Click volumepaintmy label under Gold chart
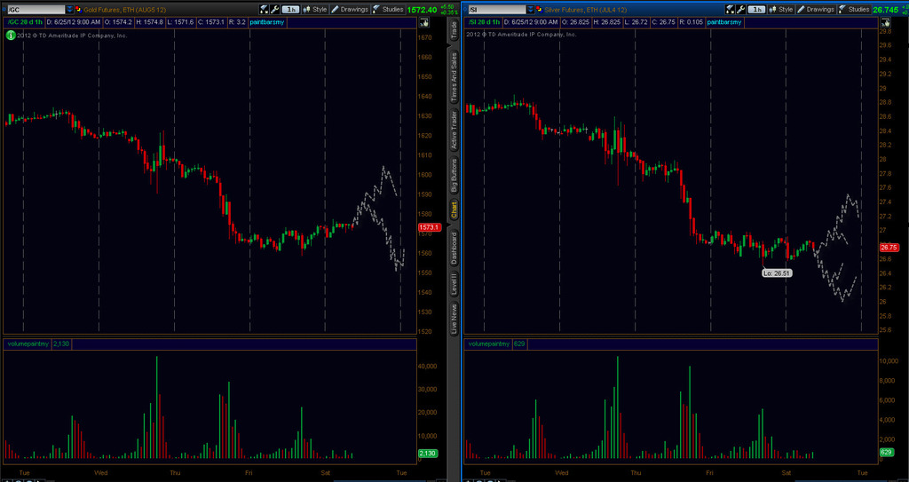 click(28, 344)
